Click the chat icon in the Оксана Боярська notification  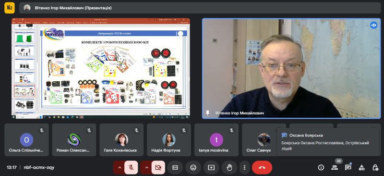tap(284, 135)
